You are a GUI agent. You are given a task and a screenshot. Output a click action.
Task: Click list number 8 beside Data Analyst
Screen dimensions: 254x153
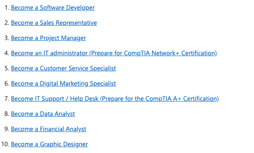click(7, 114)
